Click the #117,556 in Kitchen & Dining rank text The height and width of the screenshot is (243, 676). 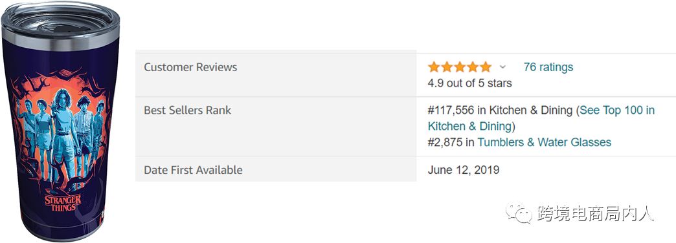[x=500, y=110]
